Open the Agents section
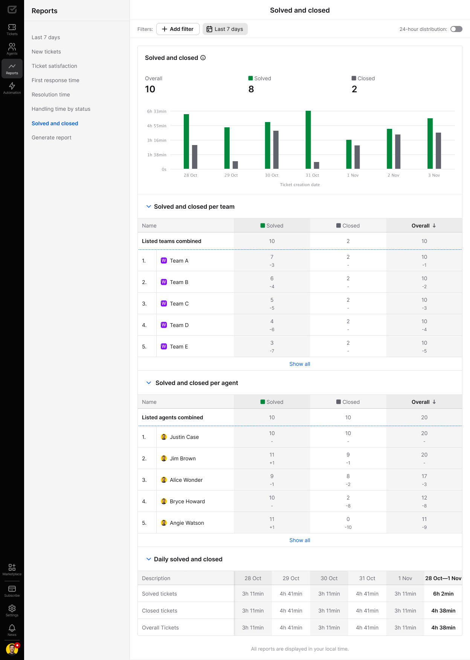Screen dimensions: 470x660 pos(12,49)
